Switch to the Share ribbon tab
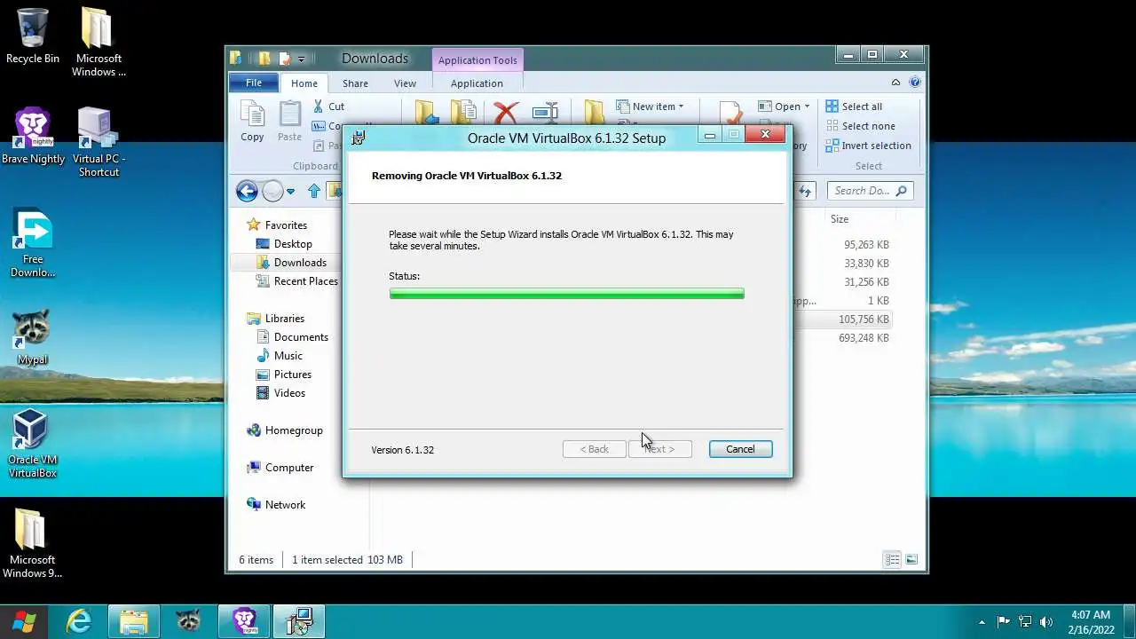This screenshot has height=639, width=1136. [x=355, y=83]
